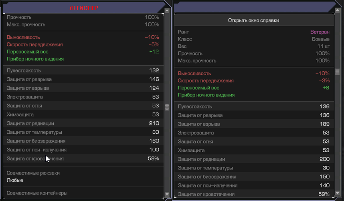Screen dimensions: 344x201
Task: Click the "Защита от взрыва" 189 row
Action: tap(253, 124)
